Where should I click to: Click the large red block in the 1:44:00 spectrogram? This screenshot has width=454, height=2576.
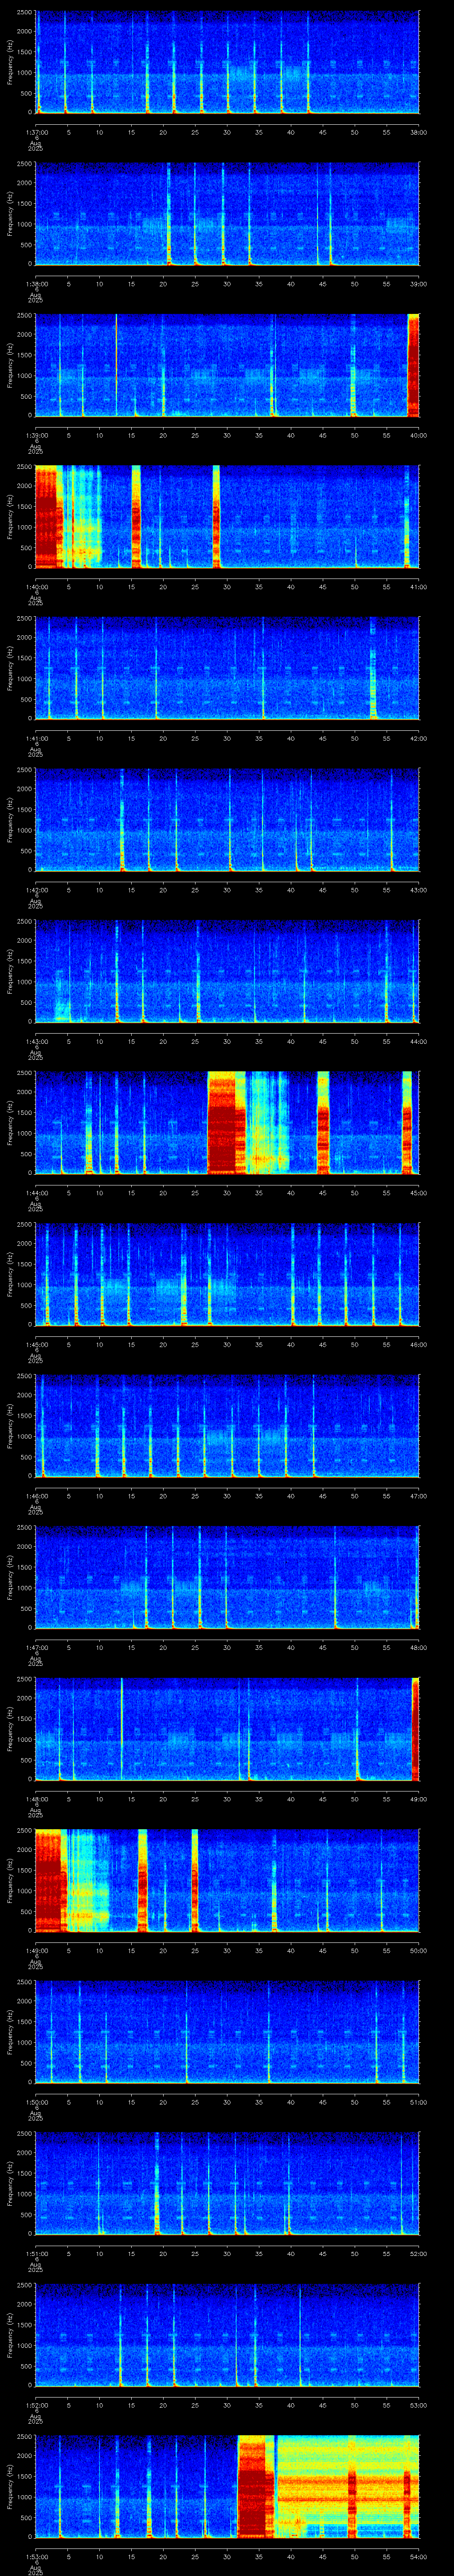226,1122
